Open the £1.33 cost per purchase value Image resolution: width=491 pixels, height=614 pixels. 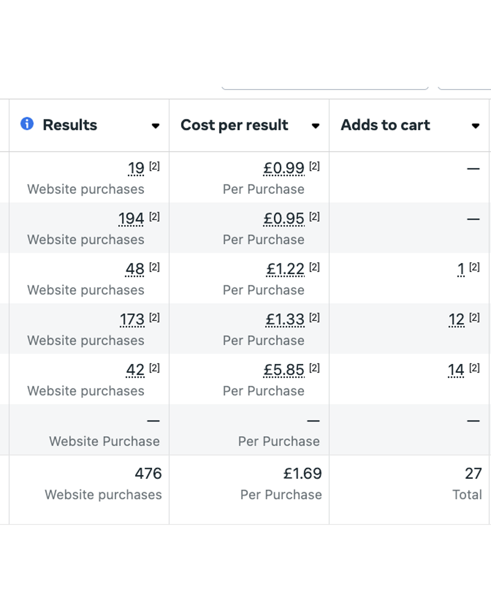pos(285,320)
